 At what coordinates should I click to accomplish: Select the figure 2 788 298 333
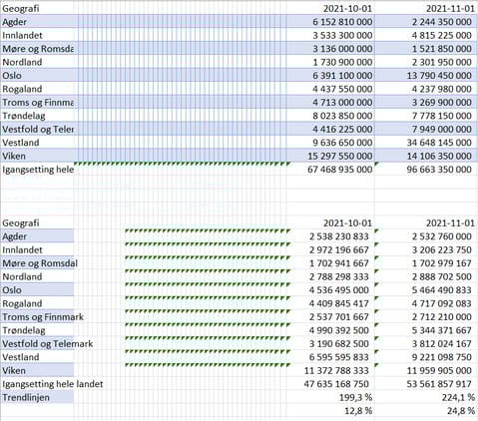339,277
